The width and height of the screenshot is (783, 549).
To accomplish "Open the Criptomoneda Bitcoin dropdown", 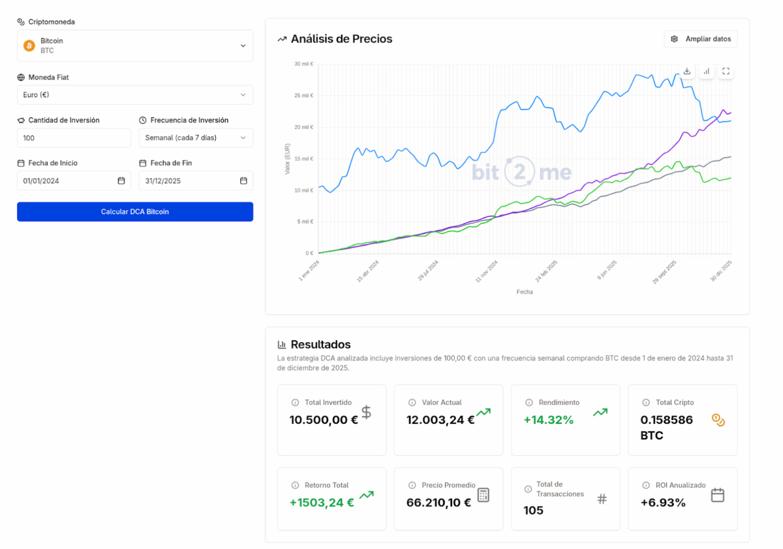I will 135,46.
